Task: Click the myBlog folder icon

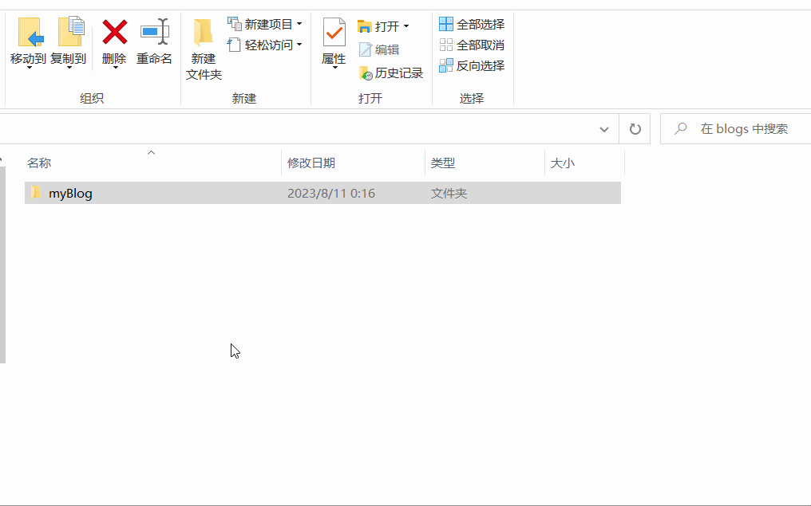Action: tap(35, 193)
